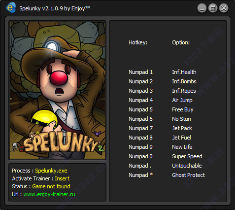Screen dimensions: 235x210
Task: Click the Free Buy option
Action: (x=183, y=109)
